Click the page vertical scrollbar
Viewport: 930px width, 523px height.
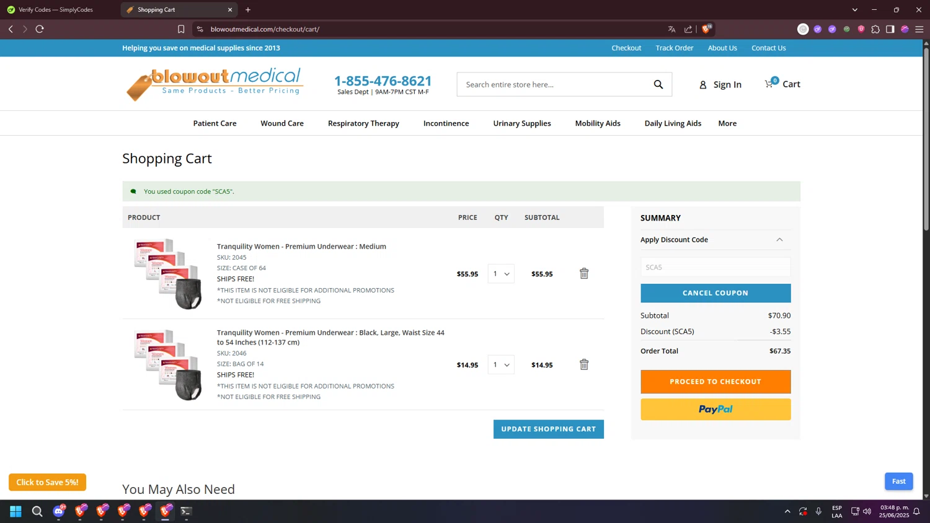coord(926,139)
